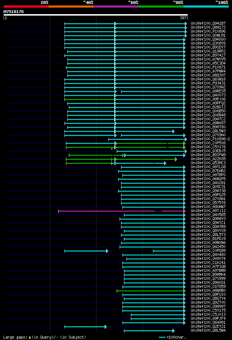Click the green ~80% identity legend segment

[x=161, y=7]
